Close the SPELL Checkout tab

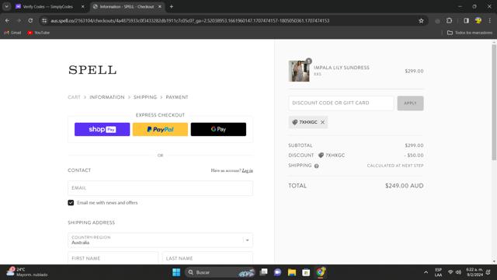coord(160,6)
